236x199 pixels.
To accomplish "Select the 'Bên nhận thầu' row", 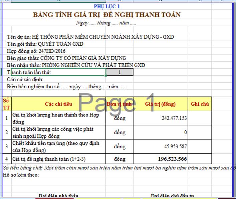I will coord(76,65).
